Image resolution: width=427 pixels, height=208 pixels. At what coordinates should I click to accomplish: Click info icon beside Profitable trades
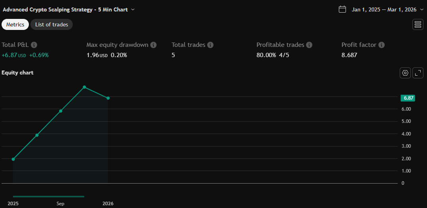309,45
